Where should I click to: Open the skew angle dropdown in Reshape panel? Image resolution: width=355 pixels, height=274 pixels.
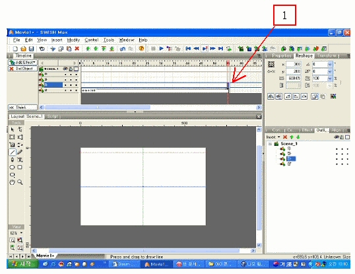330,71
